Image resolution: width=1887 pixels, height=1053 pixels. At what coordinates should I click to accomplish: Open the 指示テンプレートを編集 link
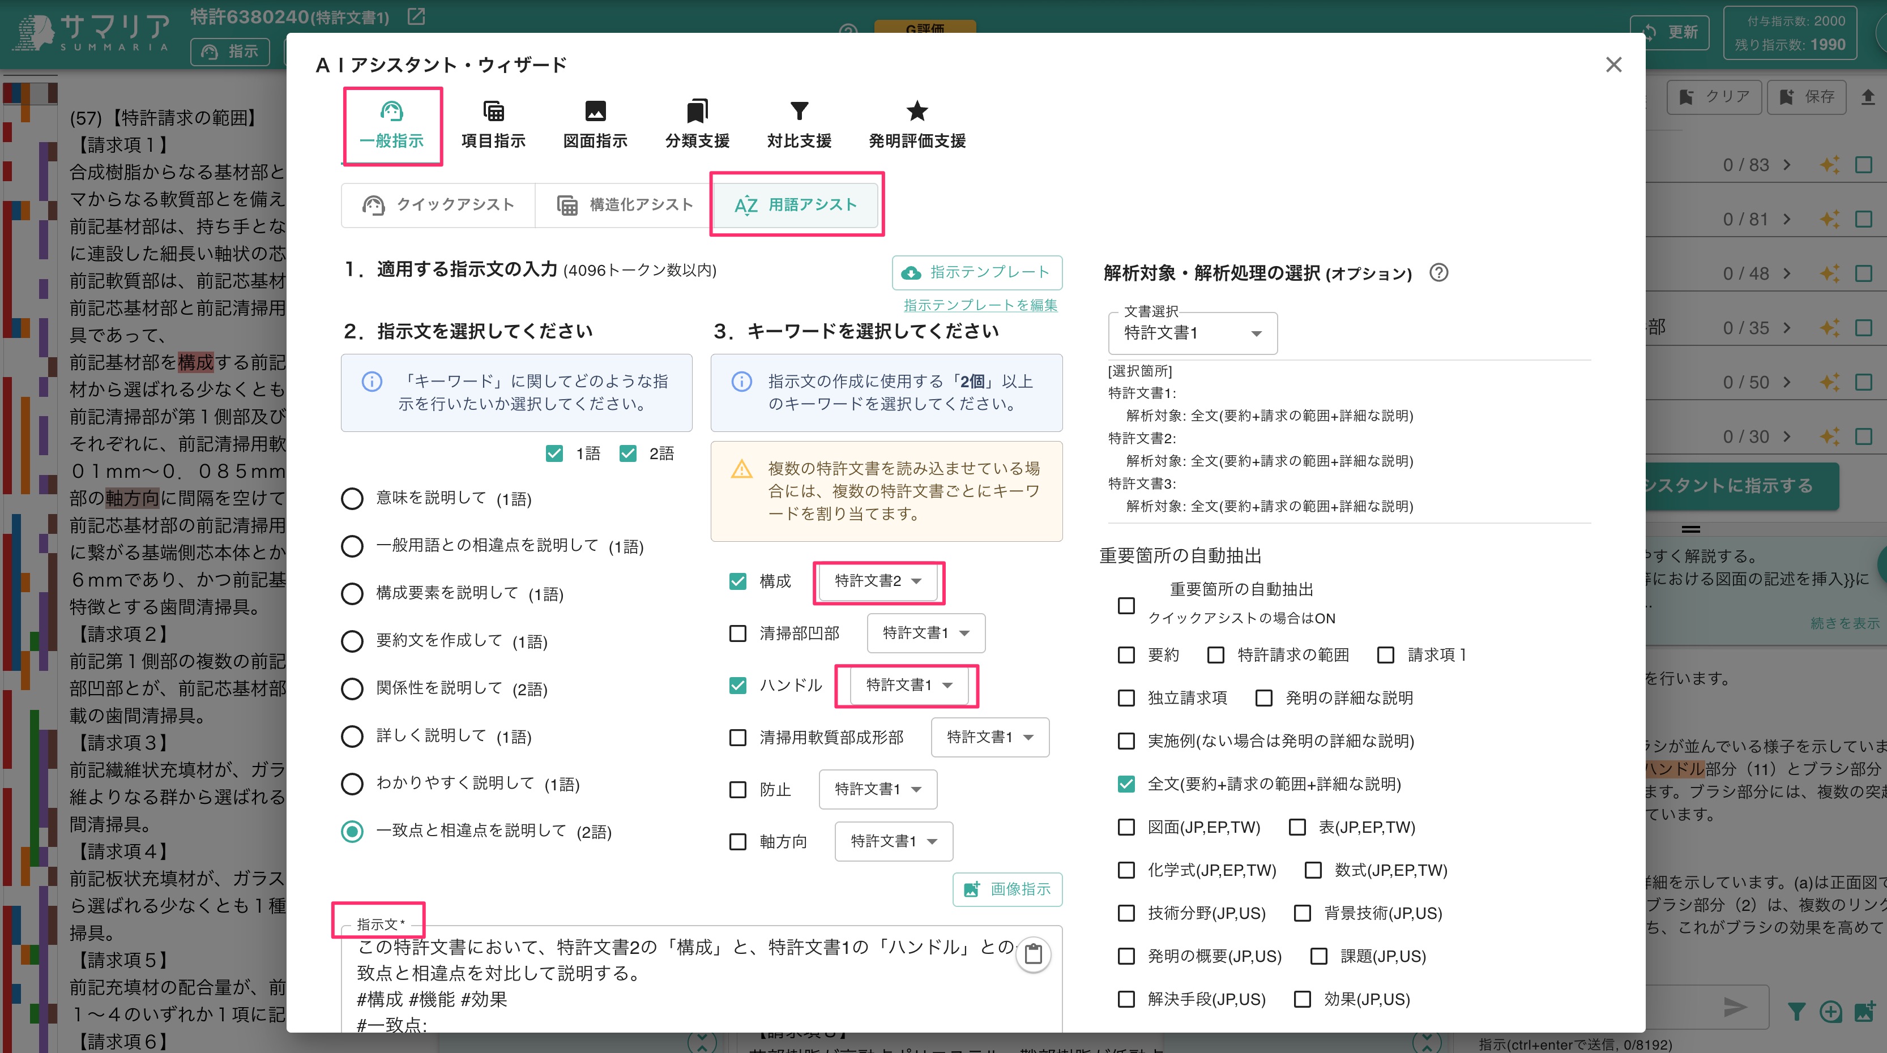coord(980,305)
